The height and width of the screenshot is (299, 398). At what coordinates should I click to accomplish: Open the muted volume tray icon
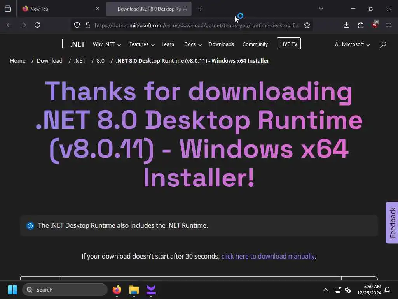click(348, 290)
